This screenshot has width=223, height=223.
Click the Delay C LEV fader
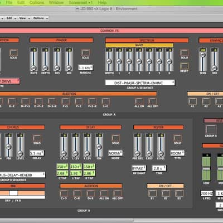(x=64, y=145)
